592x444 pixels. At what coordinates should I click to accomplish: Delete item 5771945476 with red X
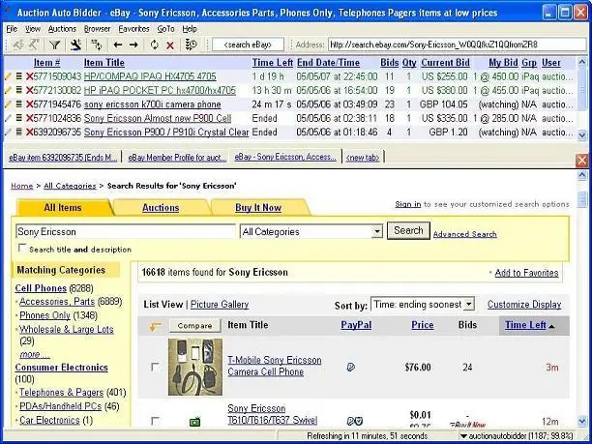pos(29,104)
